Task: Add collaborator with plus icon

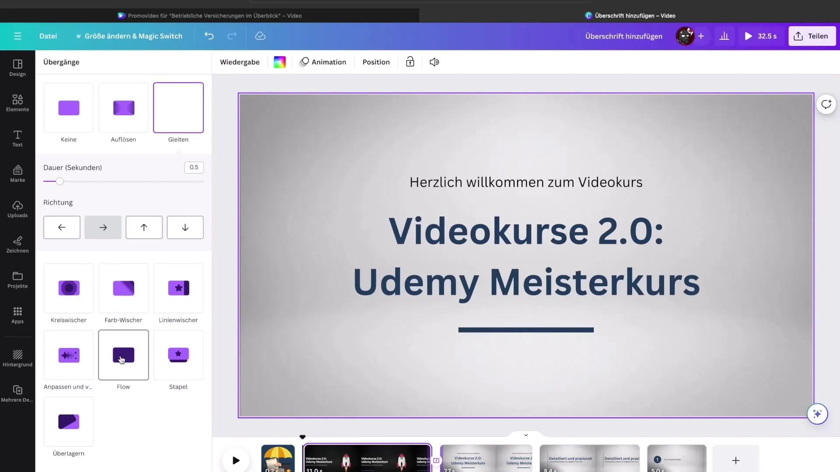Action: (x=701, y=36)
